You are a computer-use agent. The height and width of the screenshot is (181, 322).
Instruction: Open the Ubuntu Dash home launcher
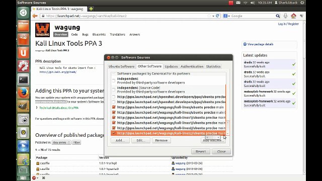(23, 13)
